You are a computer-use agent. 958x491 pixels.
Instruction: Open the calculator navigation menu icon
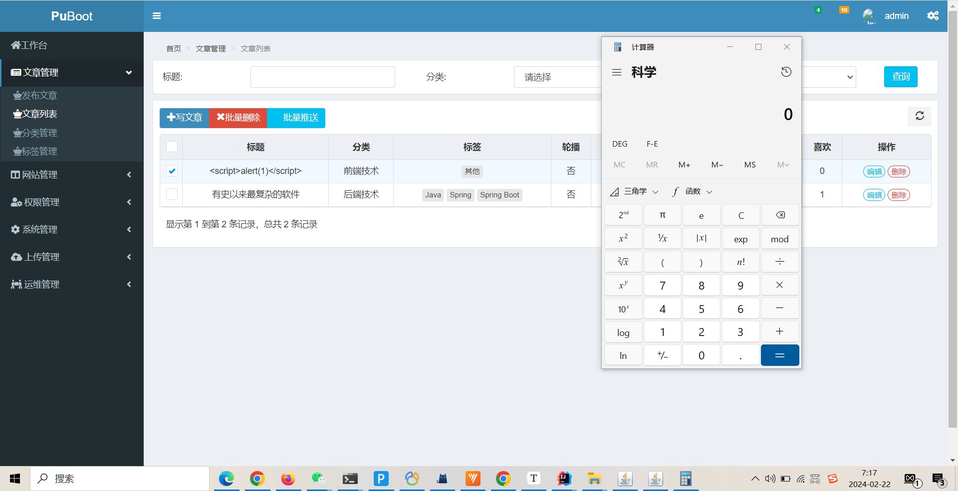(x=617, y=72)
